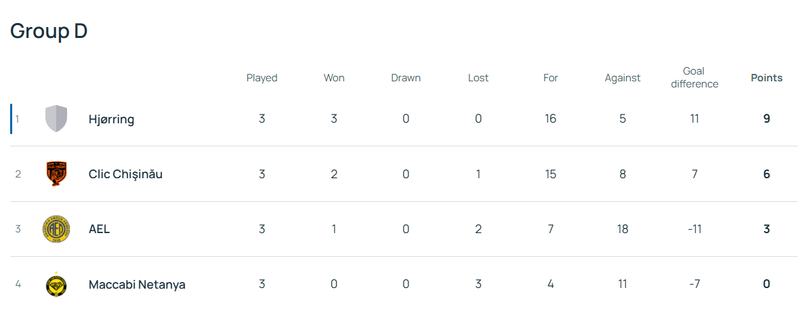Click the Won column header
798x309 pixels.
tap(334, 78)
